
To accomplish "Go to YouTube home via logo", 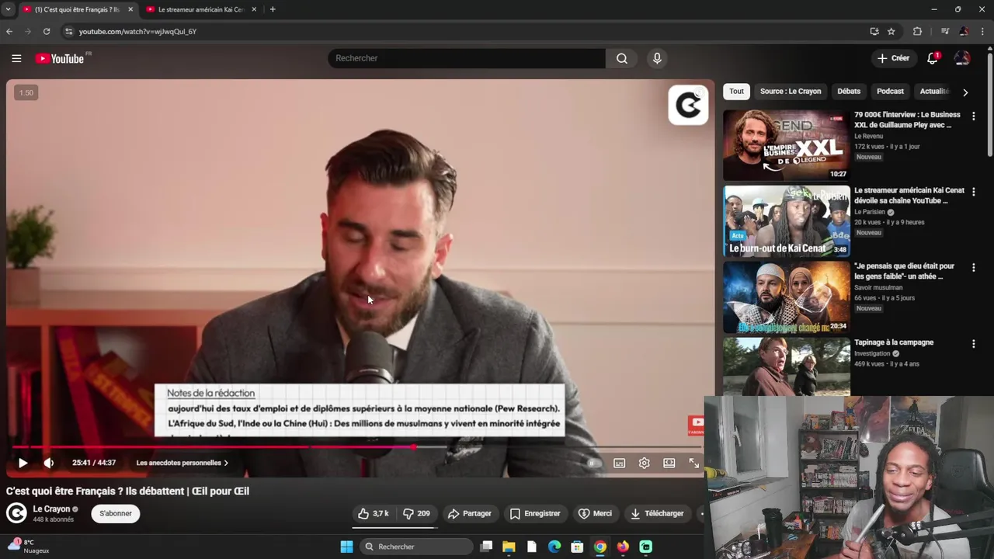I will [60, 58].
